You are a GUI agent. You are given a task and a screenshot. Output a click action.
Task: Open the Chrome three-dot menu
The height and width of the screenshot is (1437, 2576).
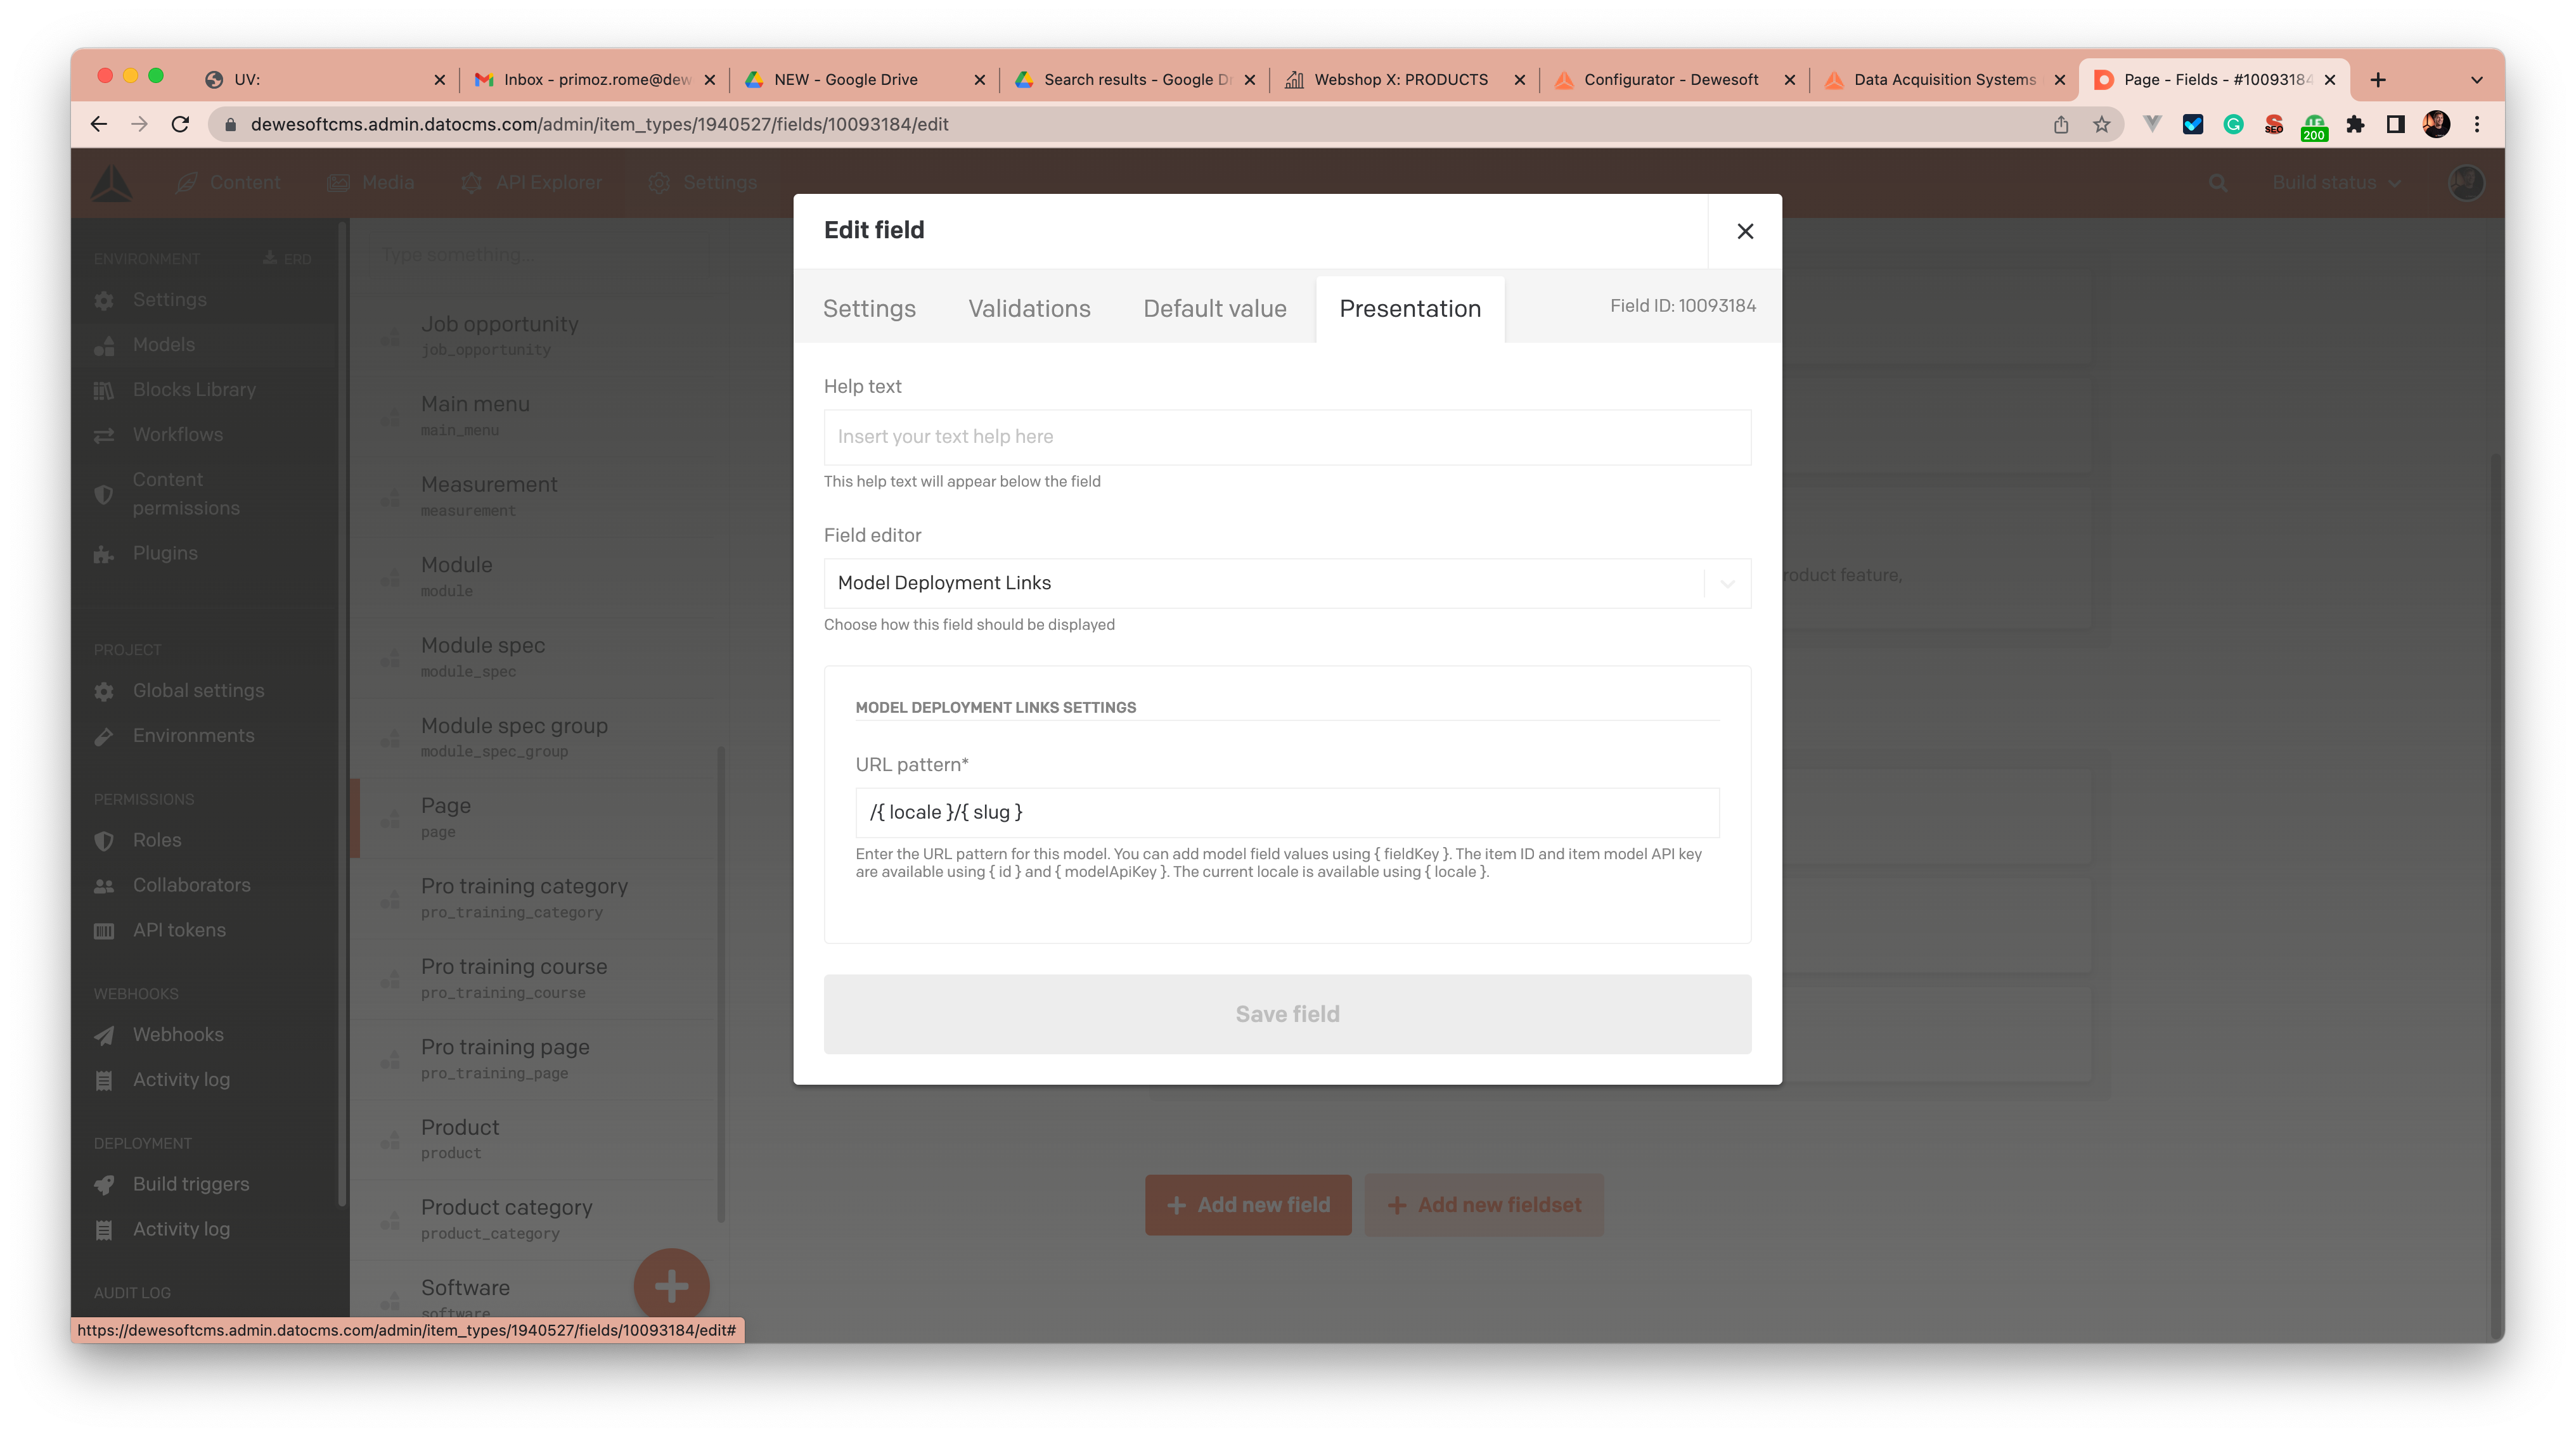[x=2477, y=124]
